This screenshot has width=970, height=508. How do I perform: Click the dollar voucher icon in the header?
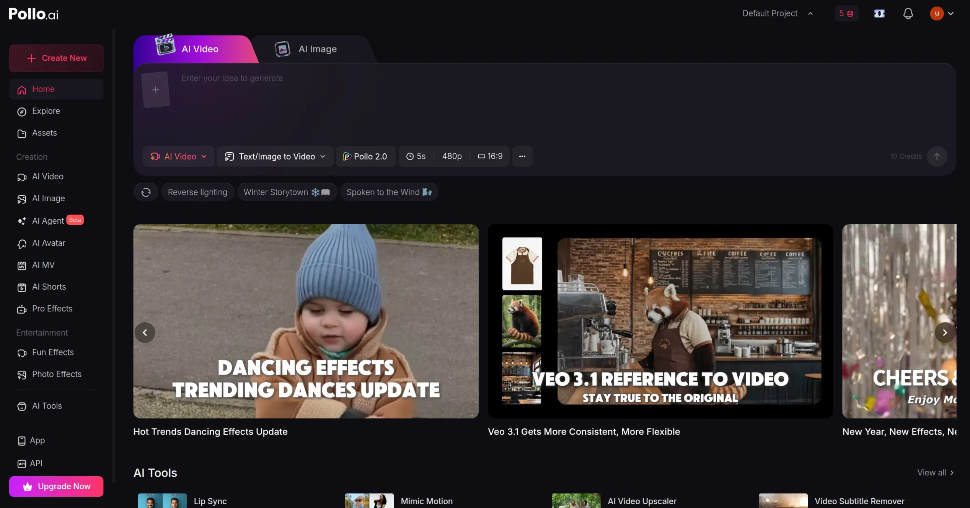[x=879, y=13]
